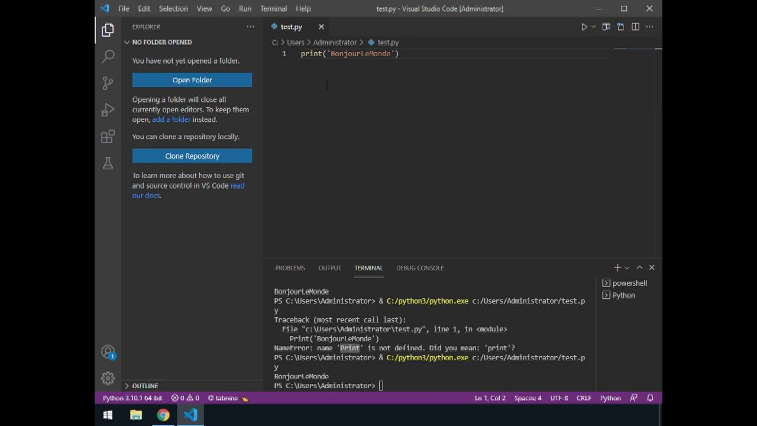
Task: Click the notifications bell in status bar
Action: pos(650,398)
